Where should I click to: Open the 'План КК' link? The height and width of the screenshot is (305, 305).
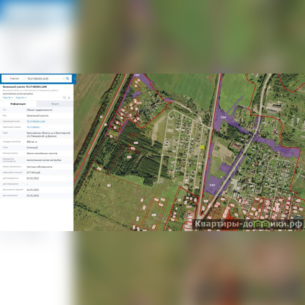click(x=21, y=98)
